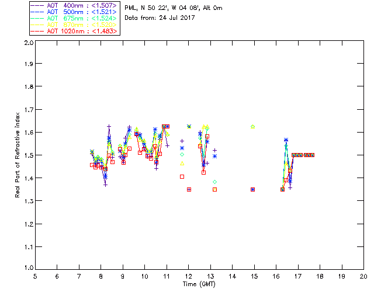
Task: Click the 11 hour x-axis label
Action: (167, 276)
